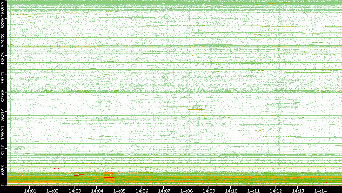Image resolution: width=342 pixels, height=193 pixels.
Task: Click the 14:05 time axis label
Action: 119,191
